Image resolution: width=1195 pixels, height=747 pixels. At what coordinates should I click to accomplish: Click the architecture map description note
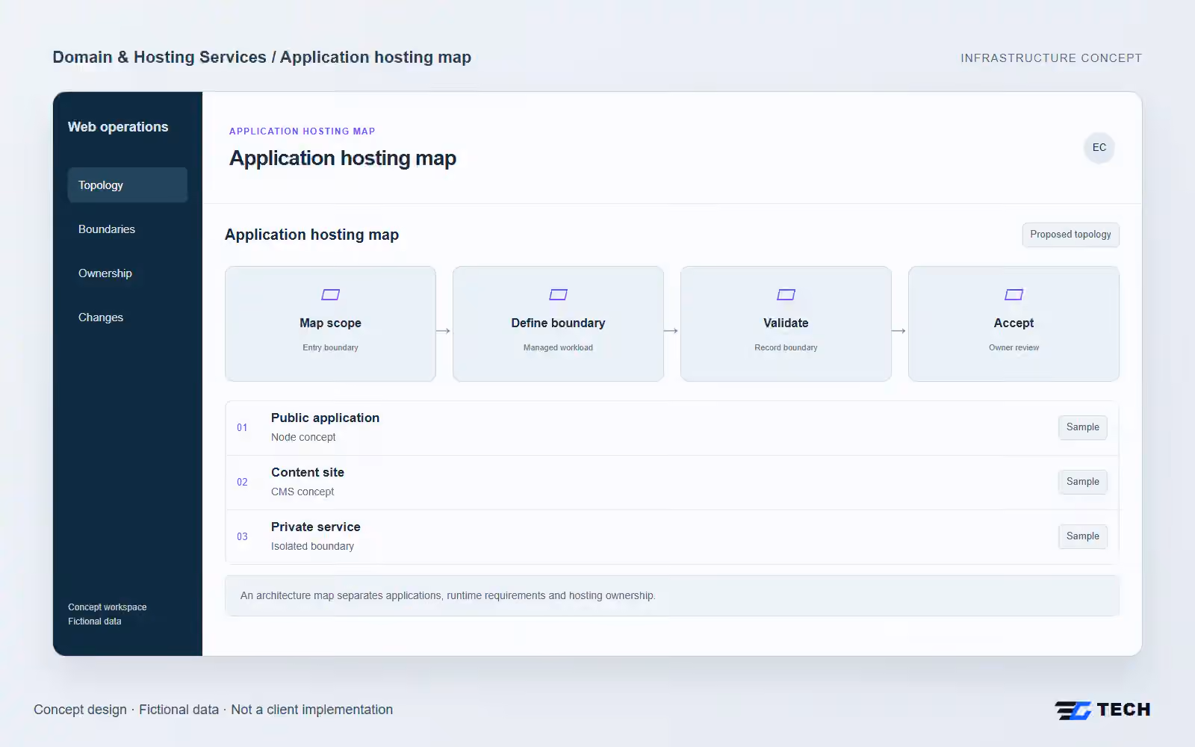[671, 595]
